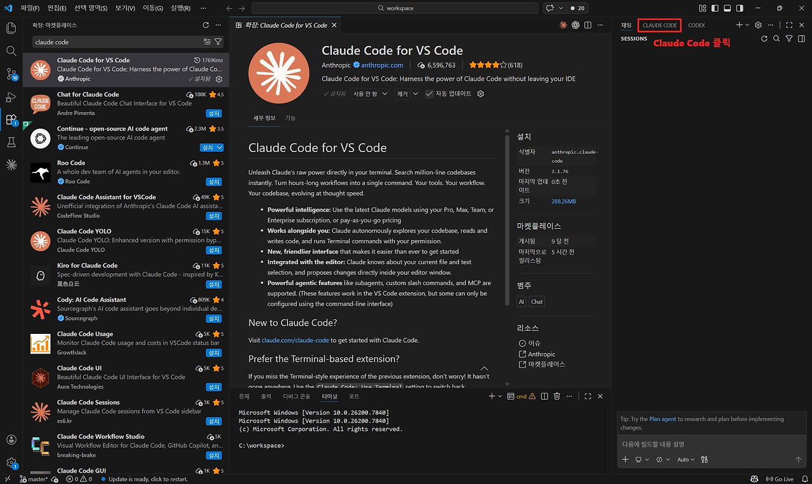Filter the chat sessions
The height and width of the screenshot is (484, 812).
[789, 39]
